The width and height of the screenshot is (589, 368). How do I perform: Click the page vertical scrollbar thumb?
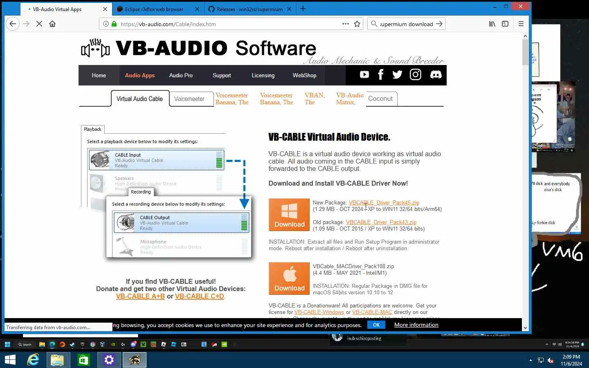pyautogui.click(x=525, y=52)
